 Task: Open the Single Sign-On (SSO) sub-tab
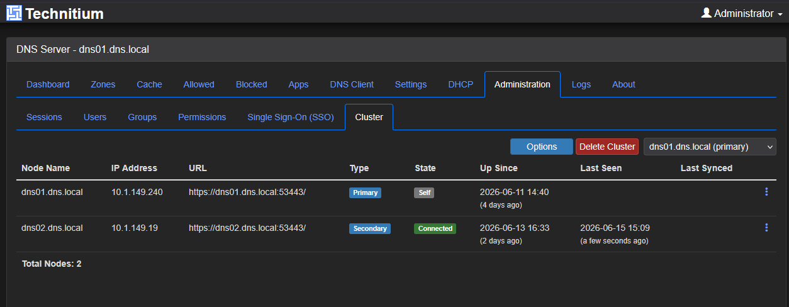click(291, 117)
